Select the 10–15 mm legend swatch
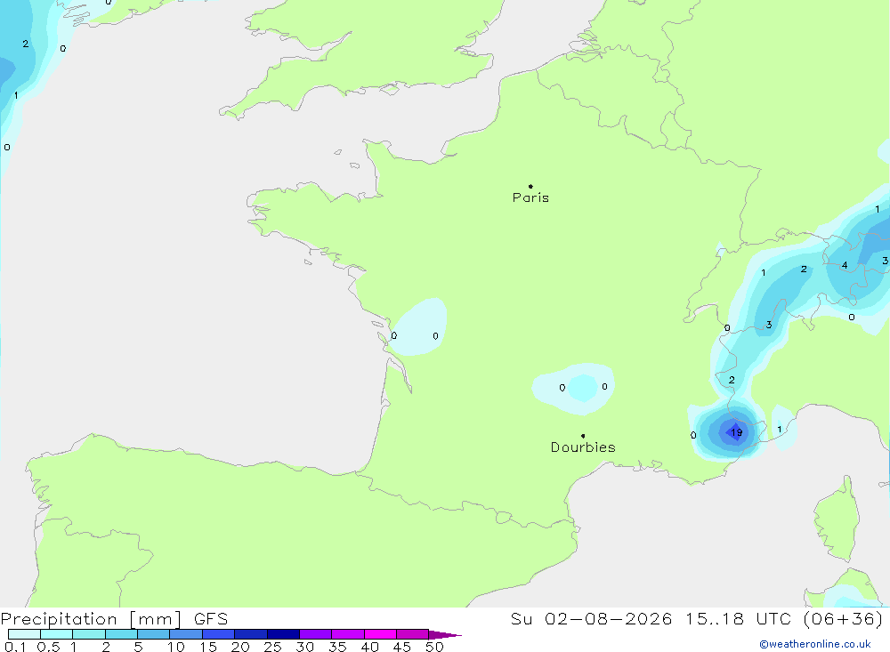Image resolution: width=890 pixels, height=652 pixels. click(186, 634)
